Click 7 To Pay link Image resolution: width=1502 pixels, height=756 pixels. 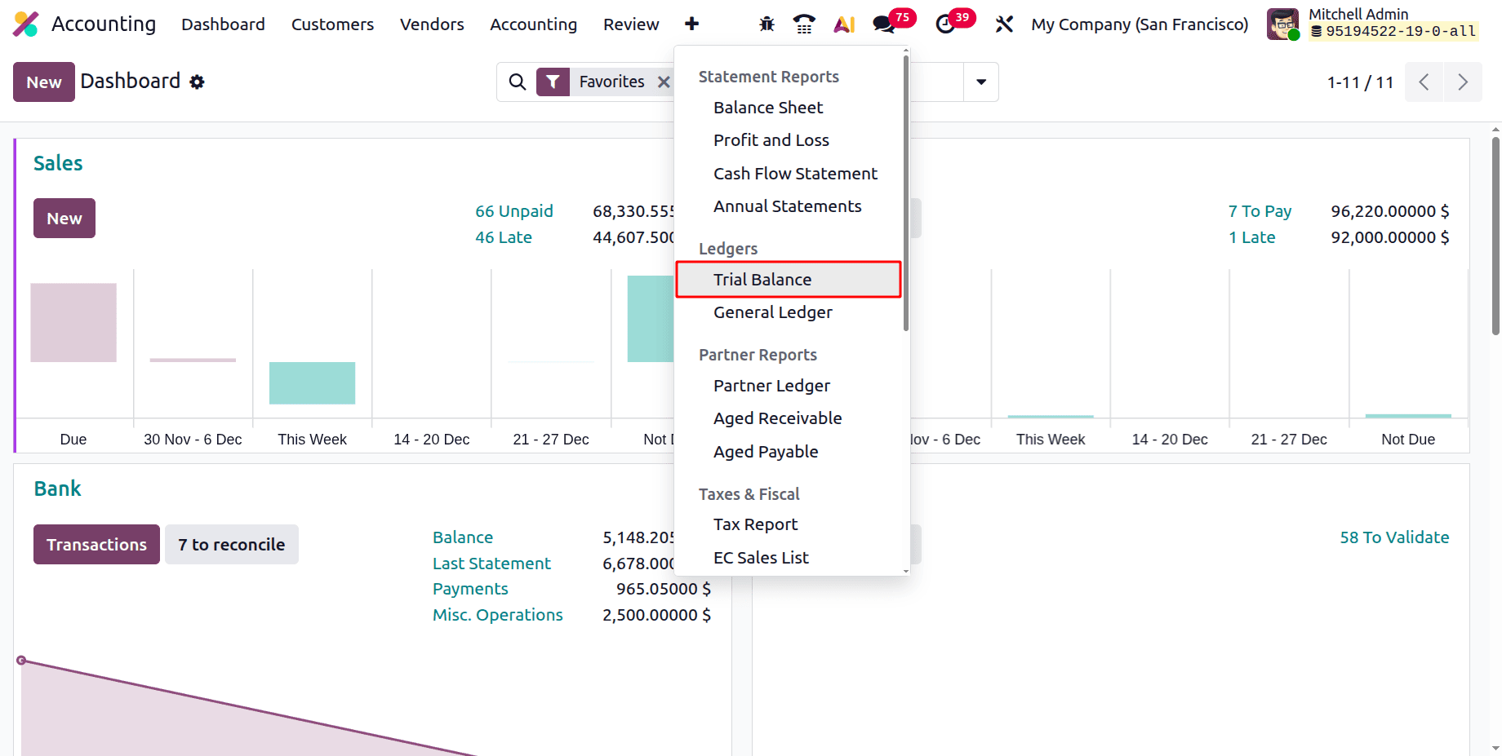pyautogui.click(x=1260, y=211)
